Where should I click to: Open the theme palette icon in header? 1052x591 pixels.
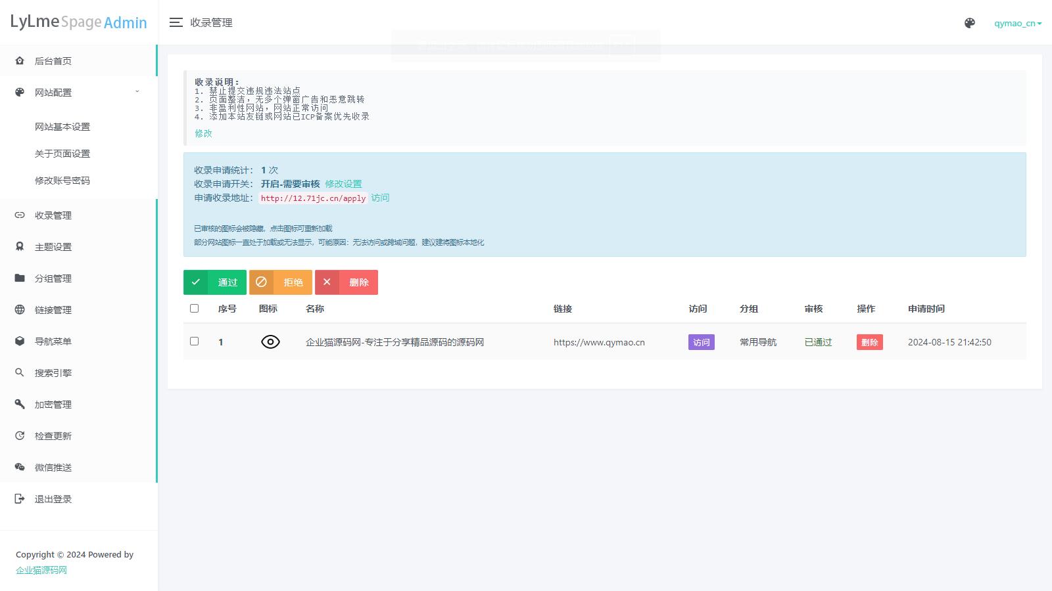coord(970,23)
